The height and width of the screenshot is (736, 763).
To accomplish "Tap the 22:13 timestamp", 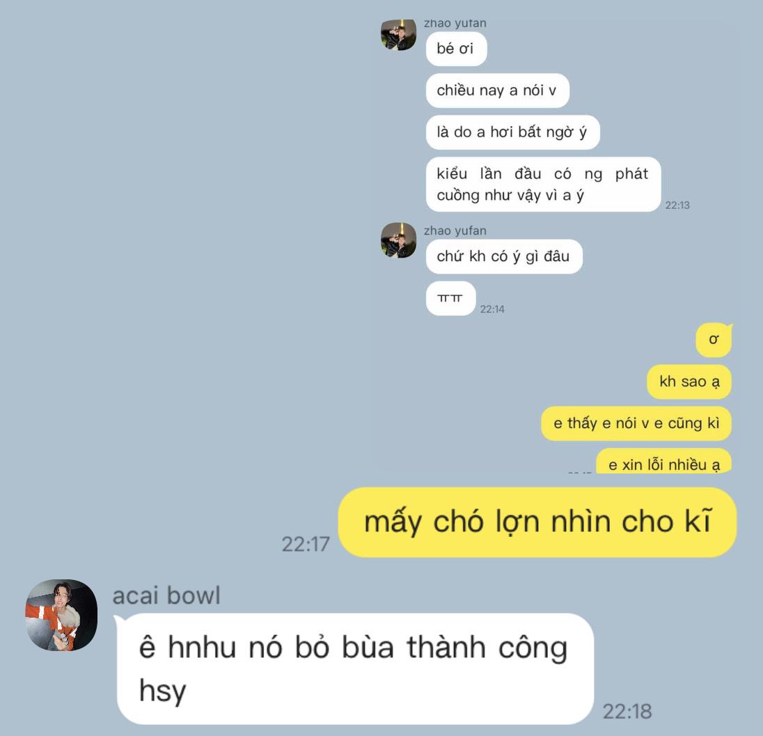I will point(677,205).
